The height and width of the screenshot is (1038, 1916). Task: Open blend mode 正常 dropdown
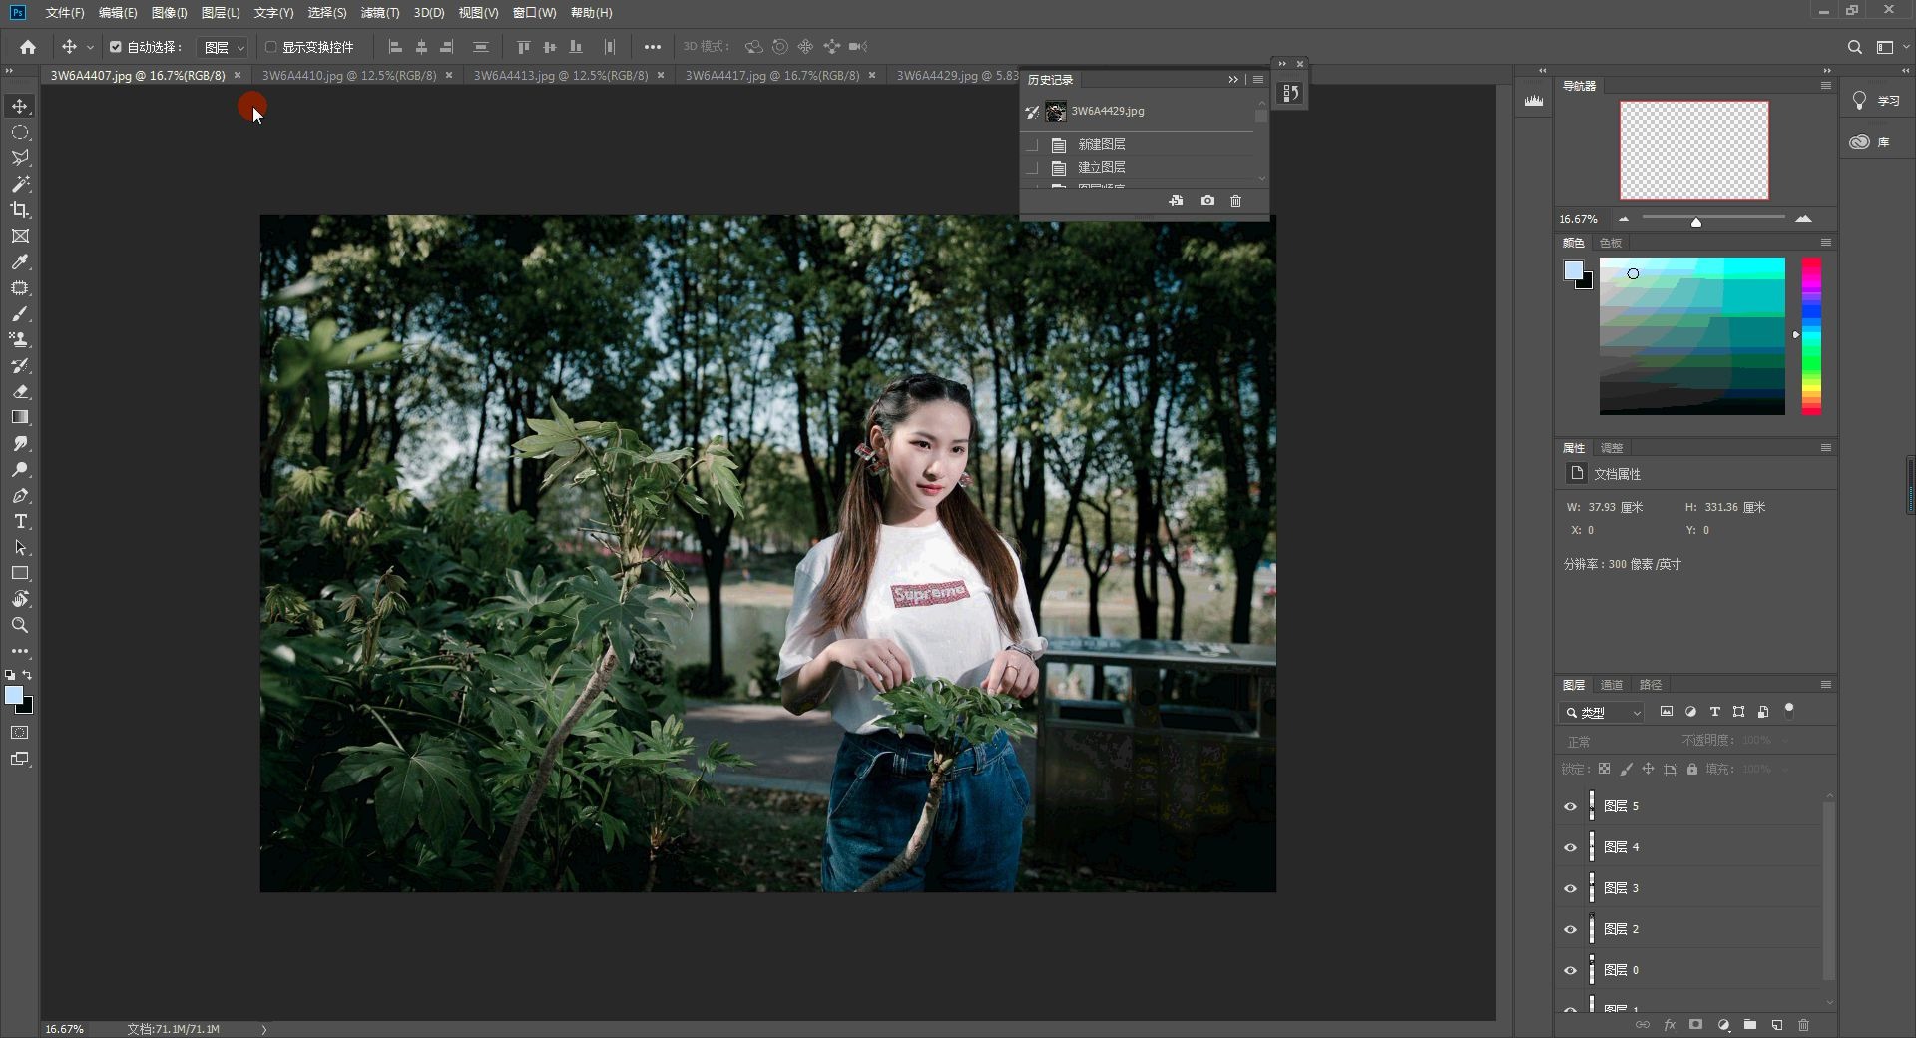coord(1617,742)
